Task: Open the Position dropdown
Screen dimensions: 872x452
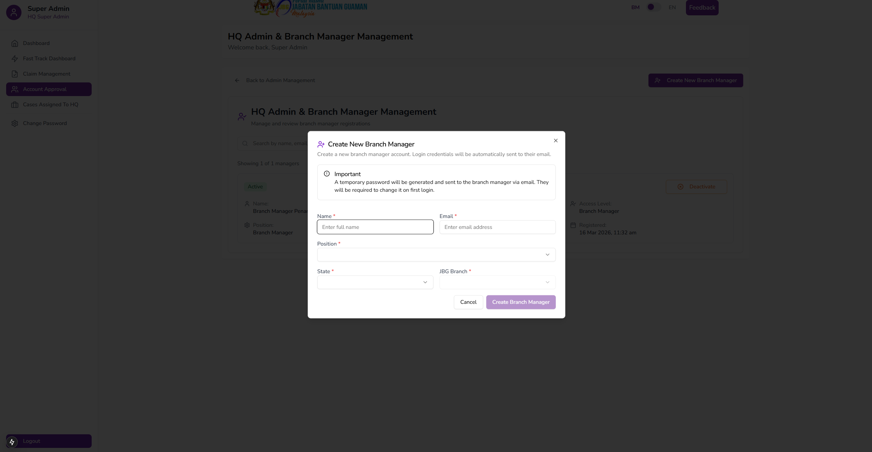Action: pyautogui.click(x=436, y=255)
